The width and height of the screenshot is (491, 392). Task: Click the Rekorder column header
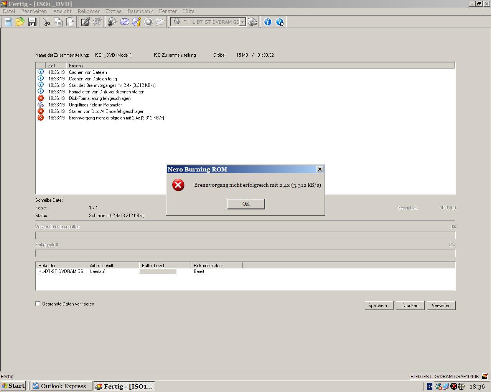point(61,265)
